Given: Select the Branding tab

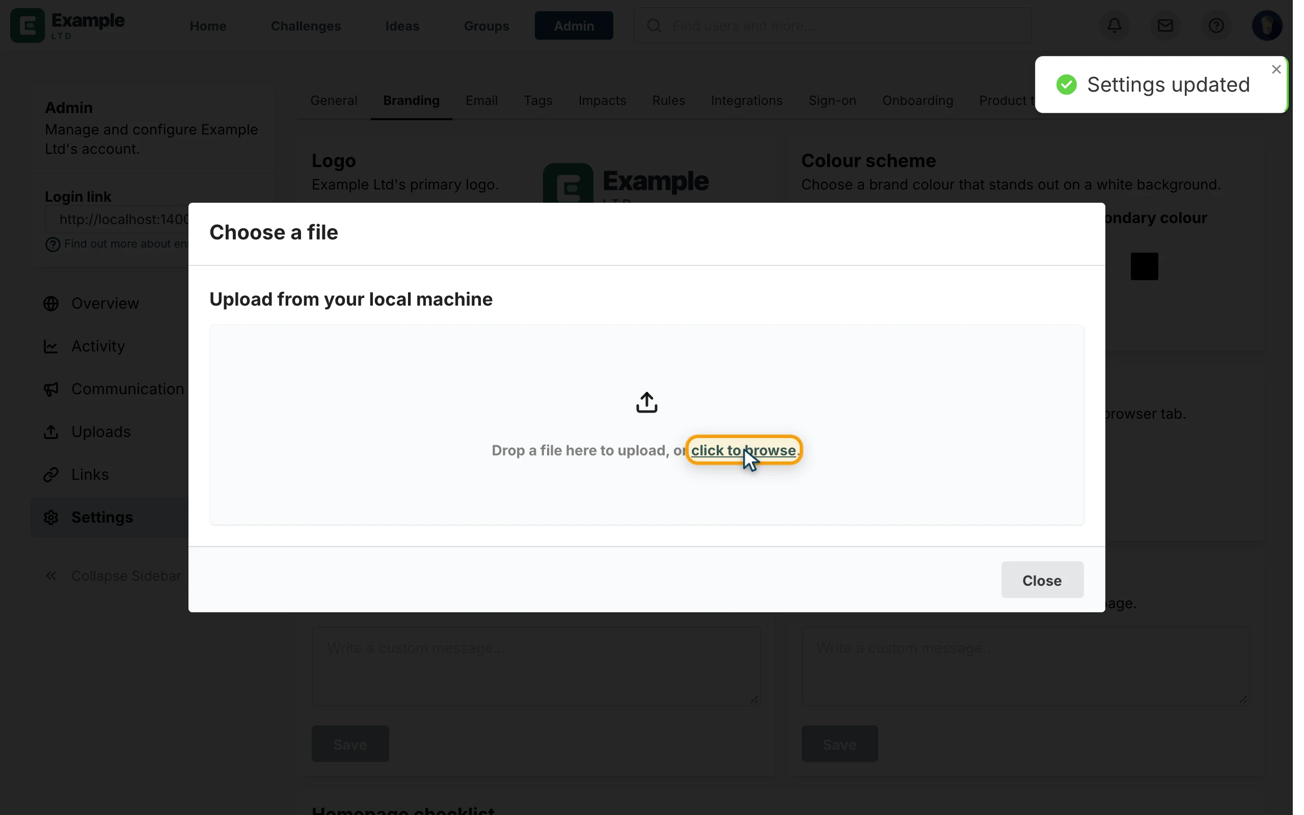Looking at the screenshot, I should pos(411,101).
